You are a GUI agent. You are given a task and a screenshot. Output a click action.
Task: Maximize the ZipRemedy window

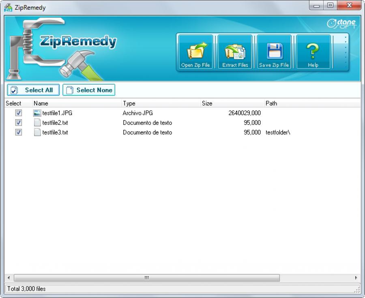click(330, 6)
